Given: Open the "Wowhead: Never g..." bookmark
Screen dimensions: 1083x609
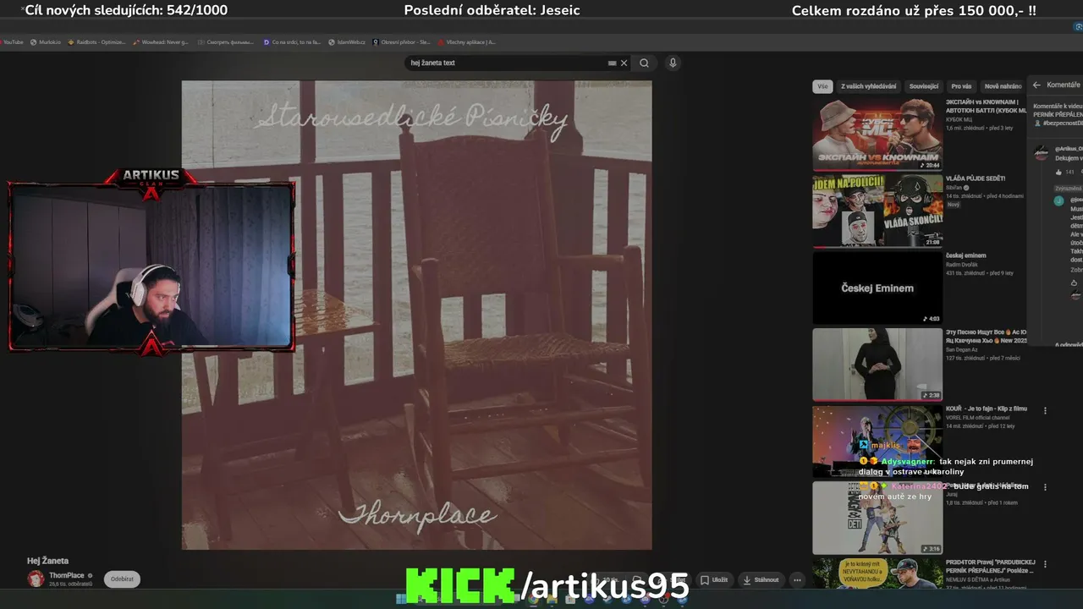Looking at the screenshot, I should point(161,41).
